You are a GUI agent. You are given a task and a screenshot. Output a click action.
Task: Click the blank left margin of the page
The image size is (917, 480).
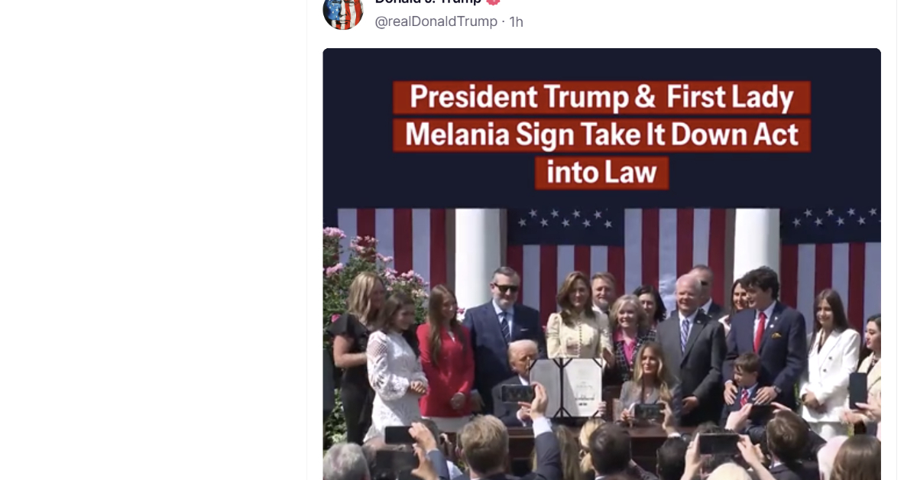point(153,240)
